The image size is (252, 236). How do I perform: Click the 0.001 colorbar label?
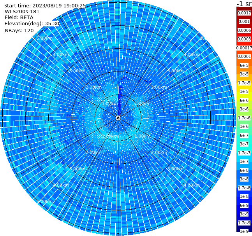tap(244, 21)
